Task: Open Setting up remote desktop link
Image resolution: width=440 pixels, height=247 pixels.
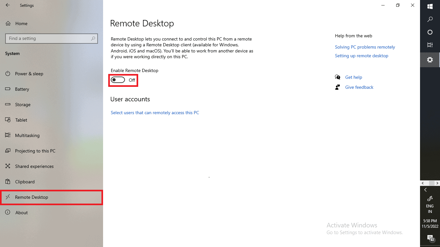Action: (361, 56)
